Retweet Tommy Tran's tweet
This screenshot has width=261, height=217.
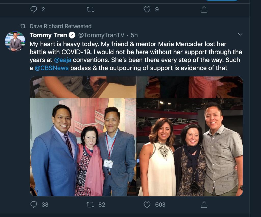click(x=90, y=205)
